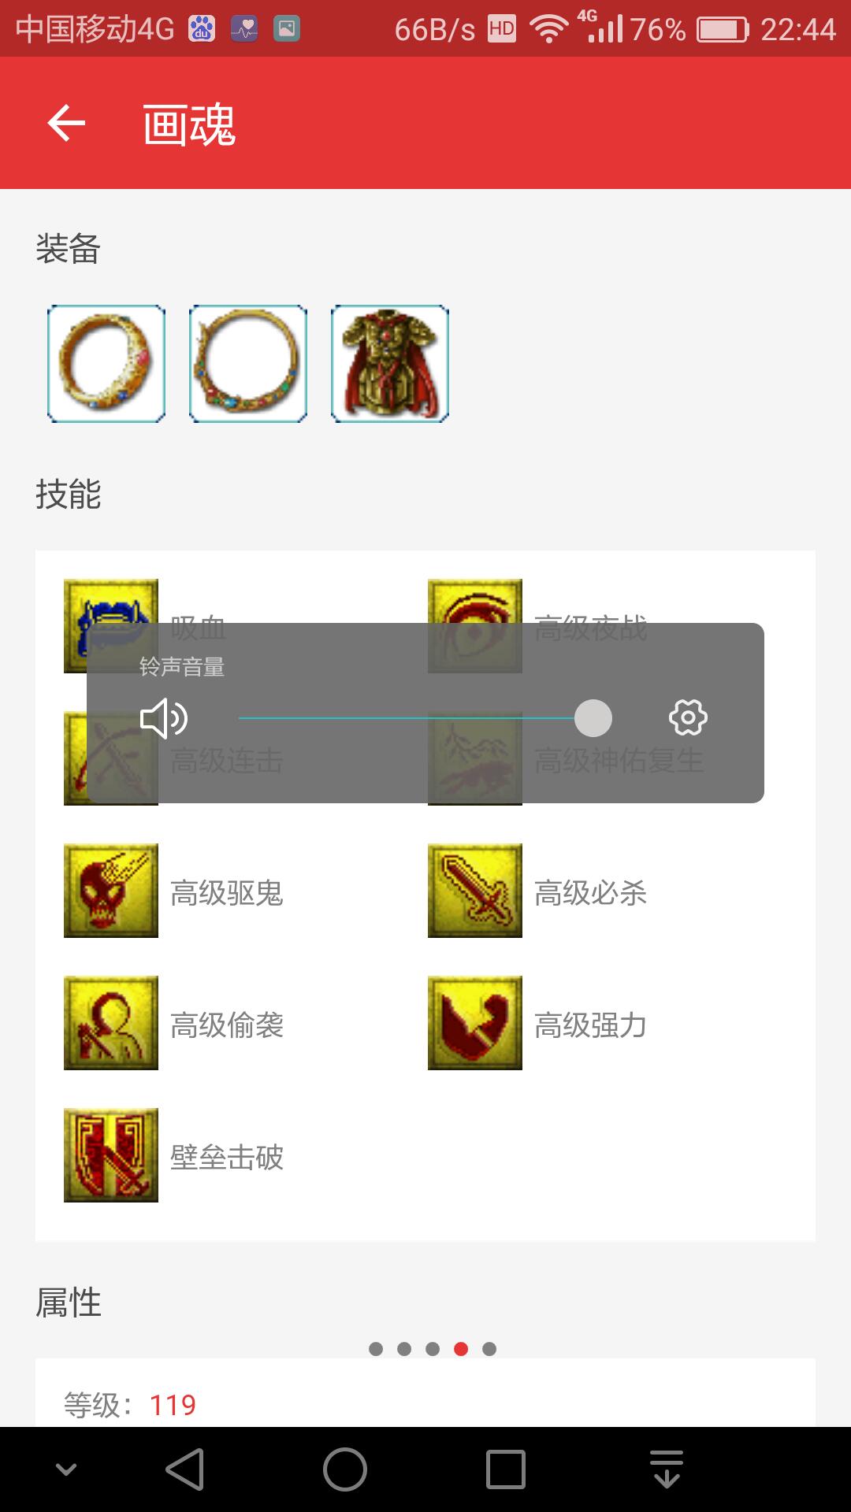Image resolution: width=851 pixels, height=1512 pixels.
Task: Select the 壁垒击破 shield skill icon
Action: pos(111,1155)
